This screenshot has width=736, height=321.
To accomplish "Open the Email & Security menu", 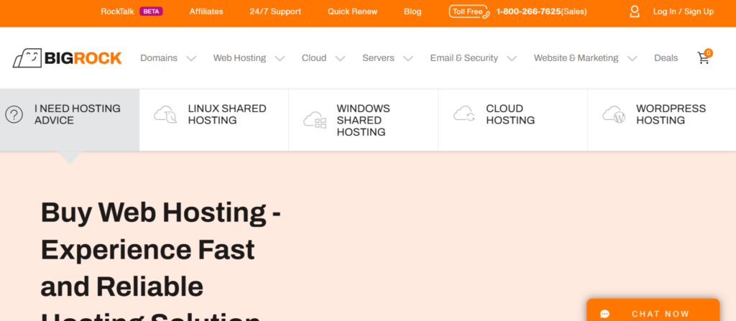I will pyautogui.click(x=464, y=58).
